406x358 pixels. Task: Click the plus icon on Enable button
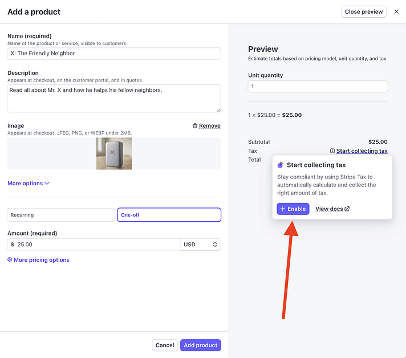coord(283,209)
